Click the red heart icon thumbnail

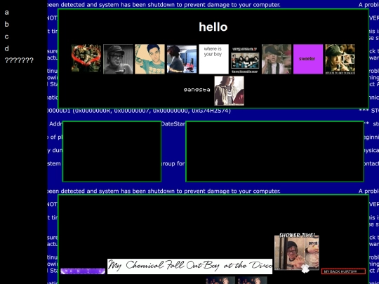[x=86, y=58]
